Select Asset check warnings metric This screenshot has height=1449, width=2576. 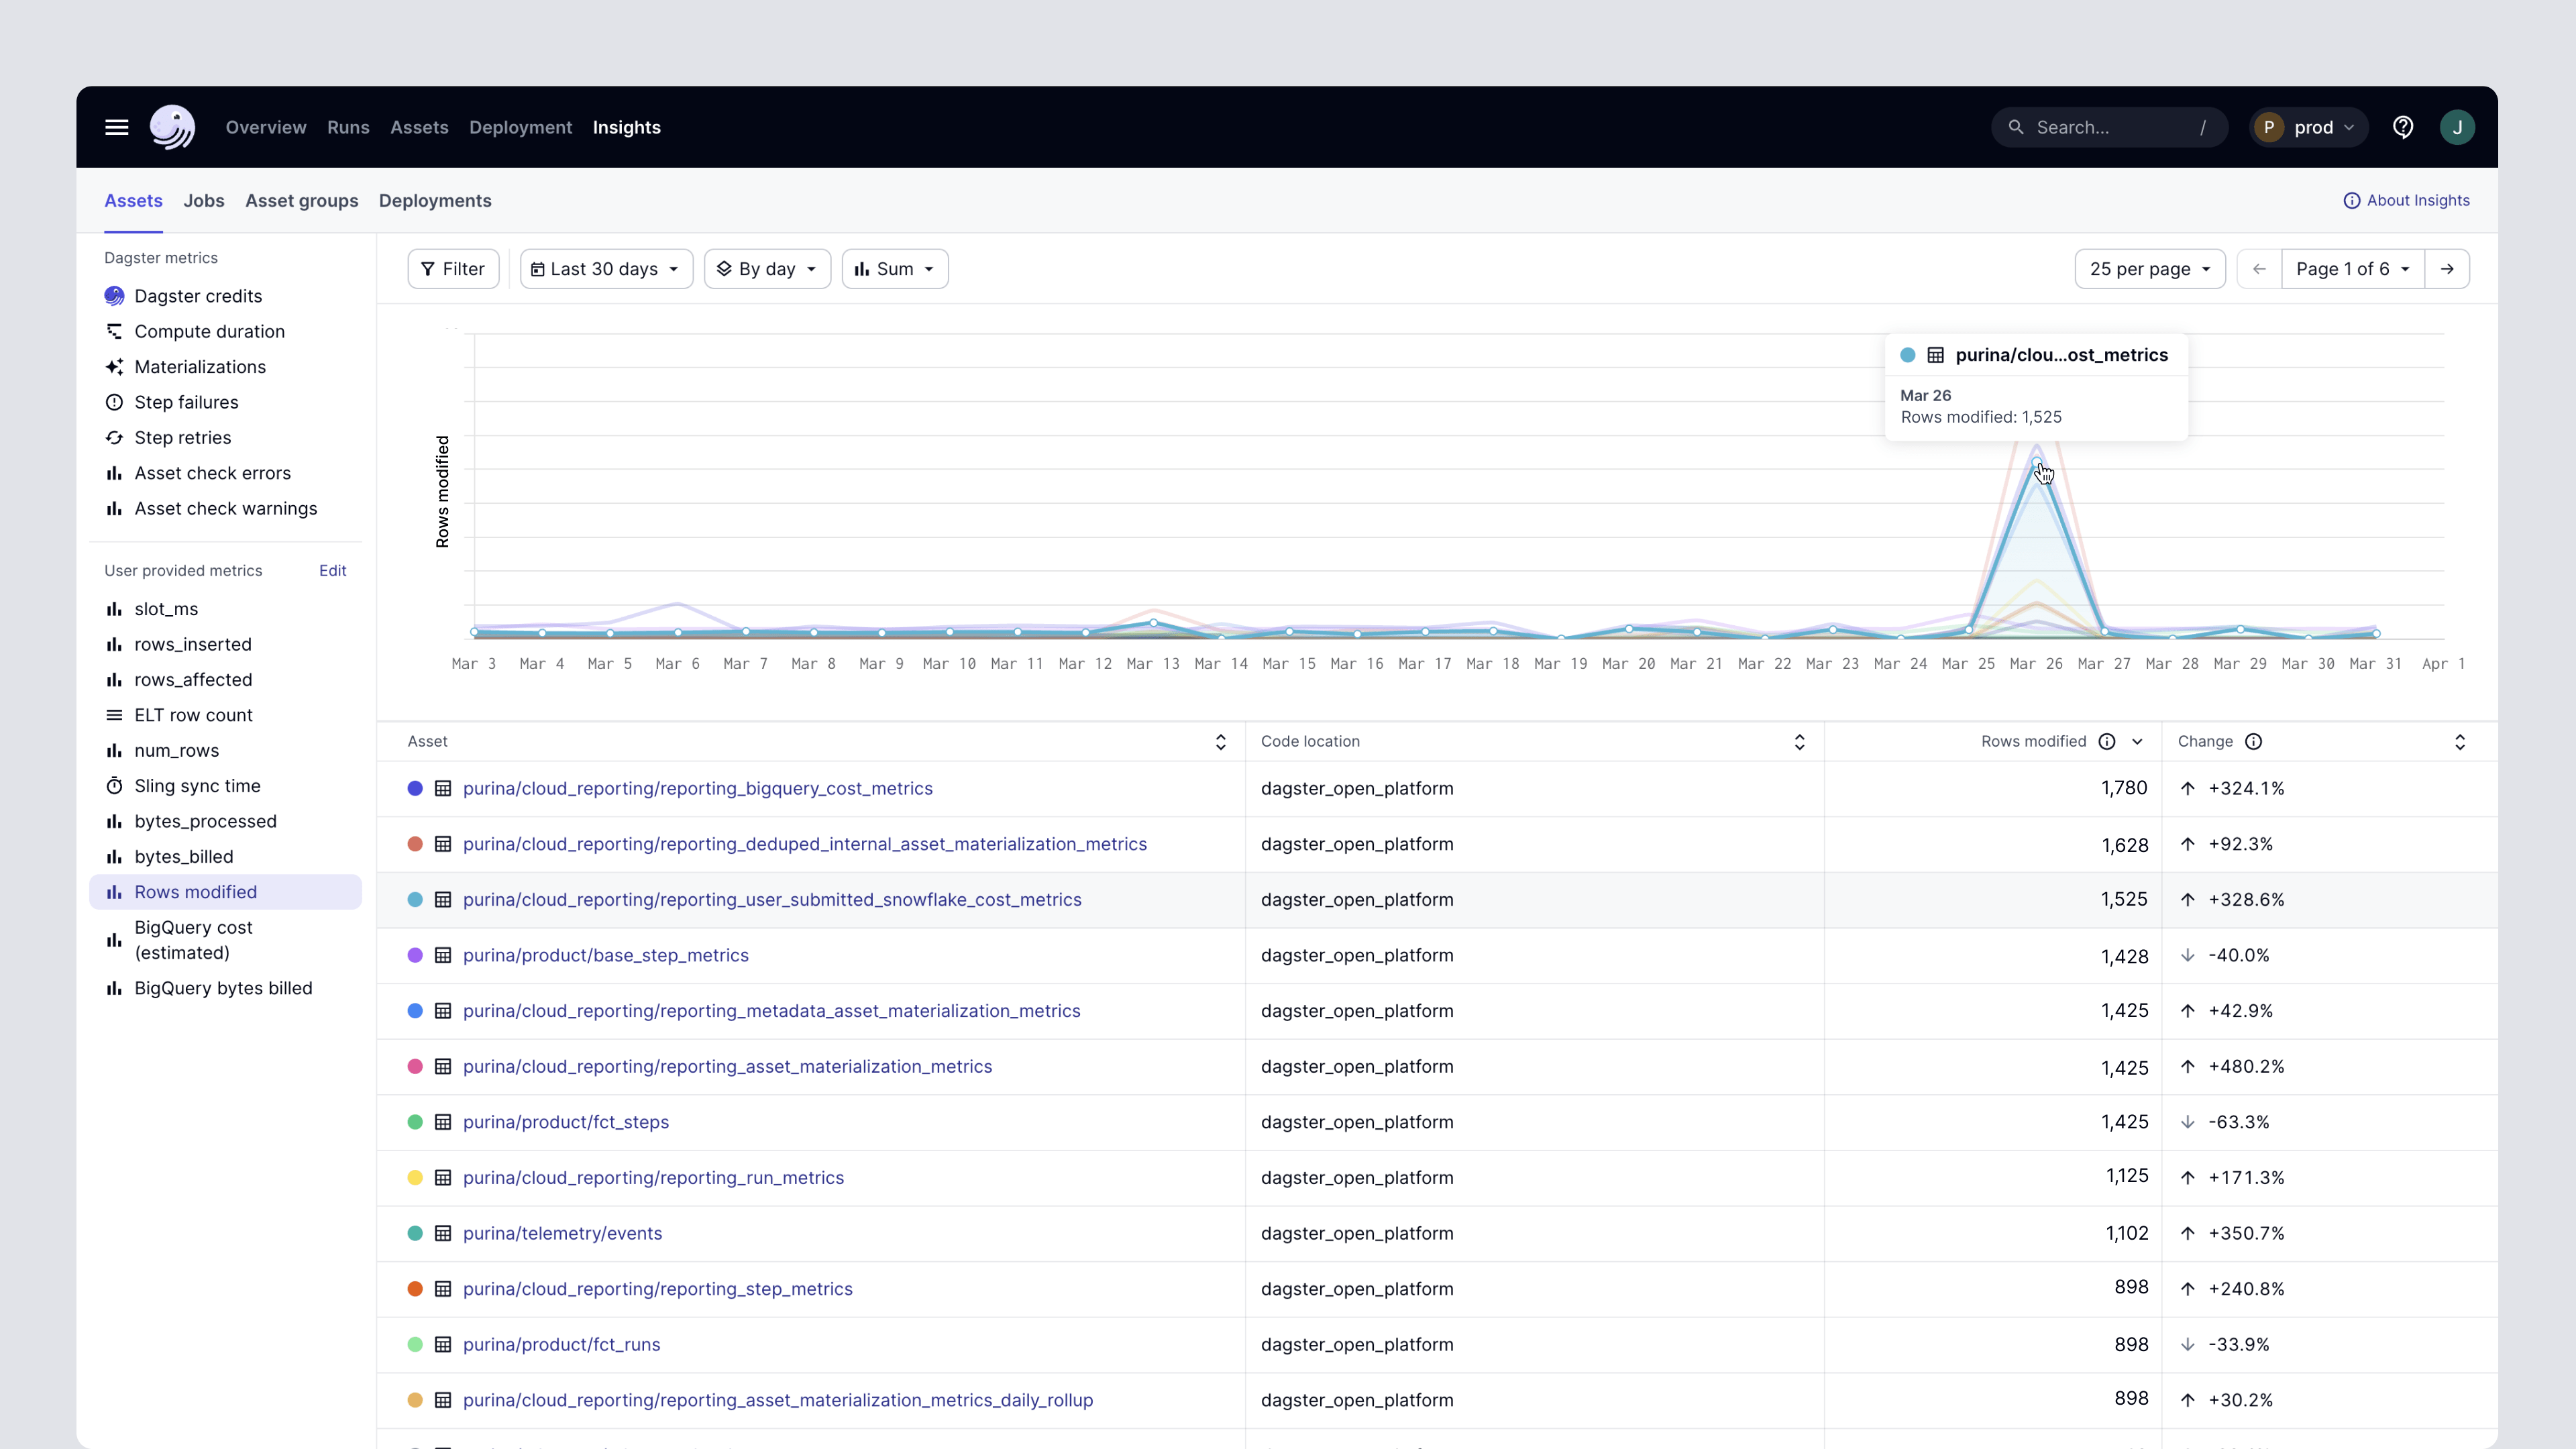[226, 508]
